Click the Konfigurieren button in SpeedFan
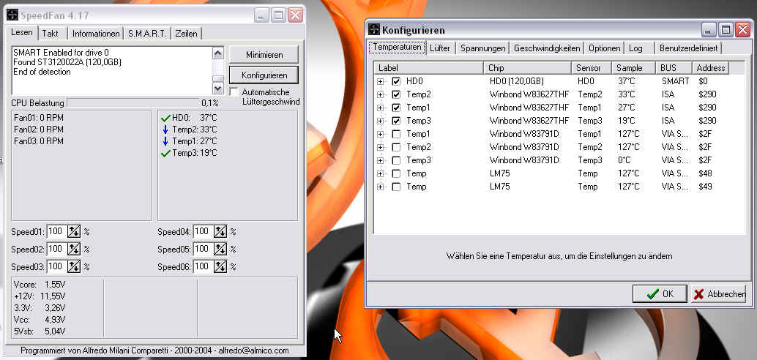 (x=264, y=75)
